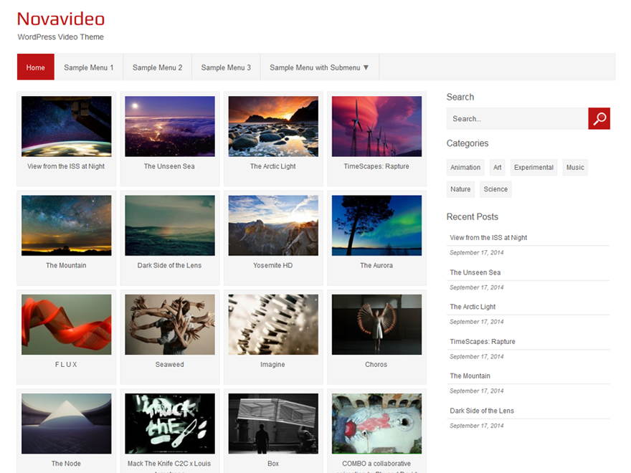Go to the Home menu tab
Image resolution: width=631 pixels, height=473 pixels.
point(36,67)
